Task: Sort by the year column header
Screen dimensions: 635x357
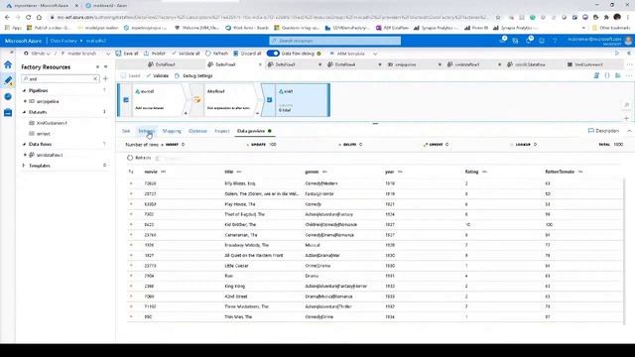Action: point(389,172)
